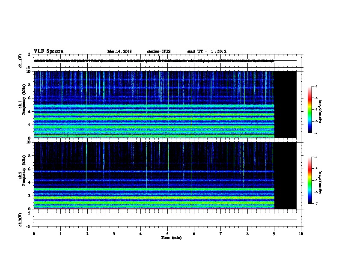Click the time axis tick label "9"
339x262 pixels.
(x=274, y=234)
